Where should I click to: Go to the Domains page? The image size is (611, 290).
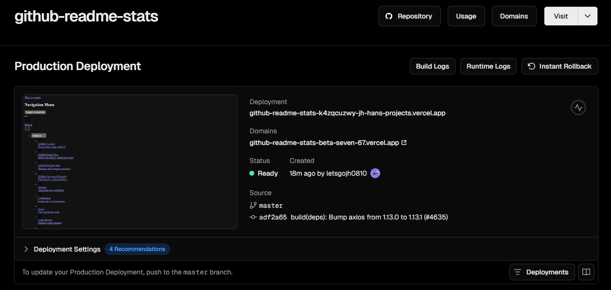[514, 16]
